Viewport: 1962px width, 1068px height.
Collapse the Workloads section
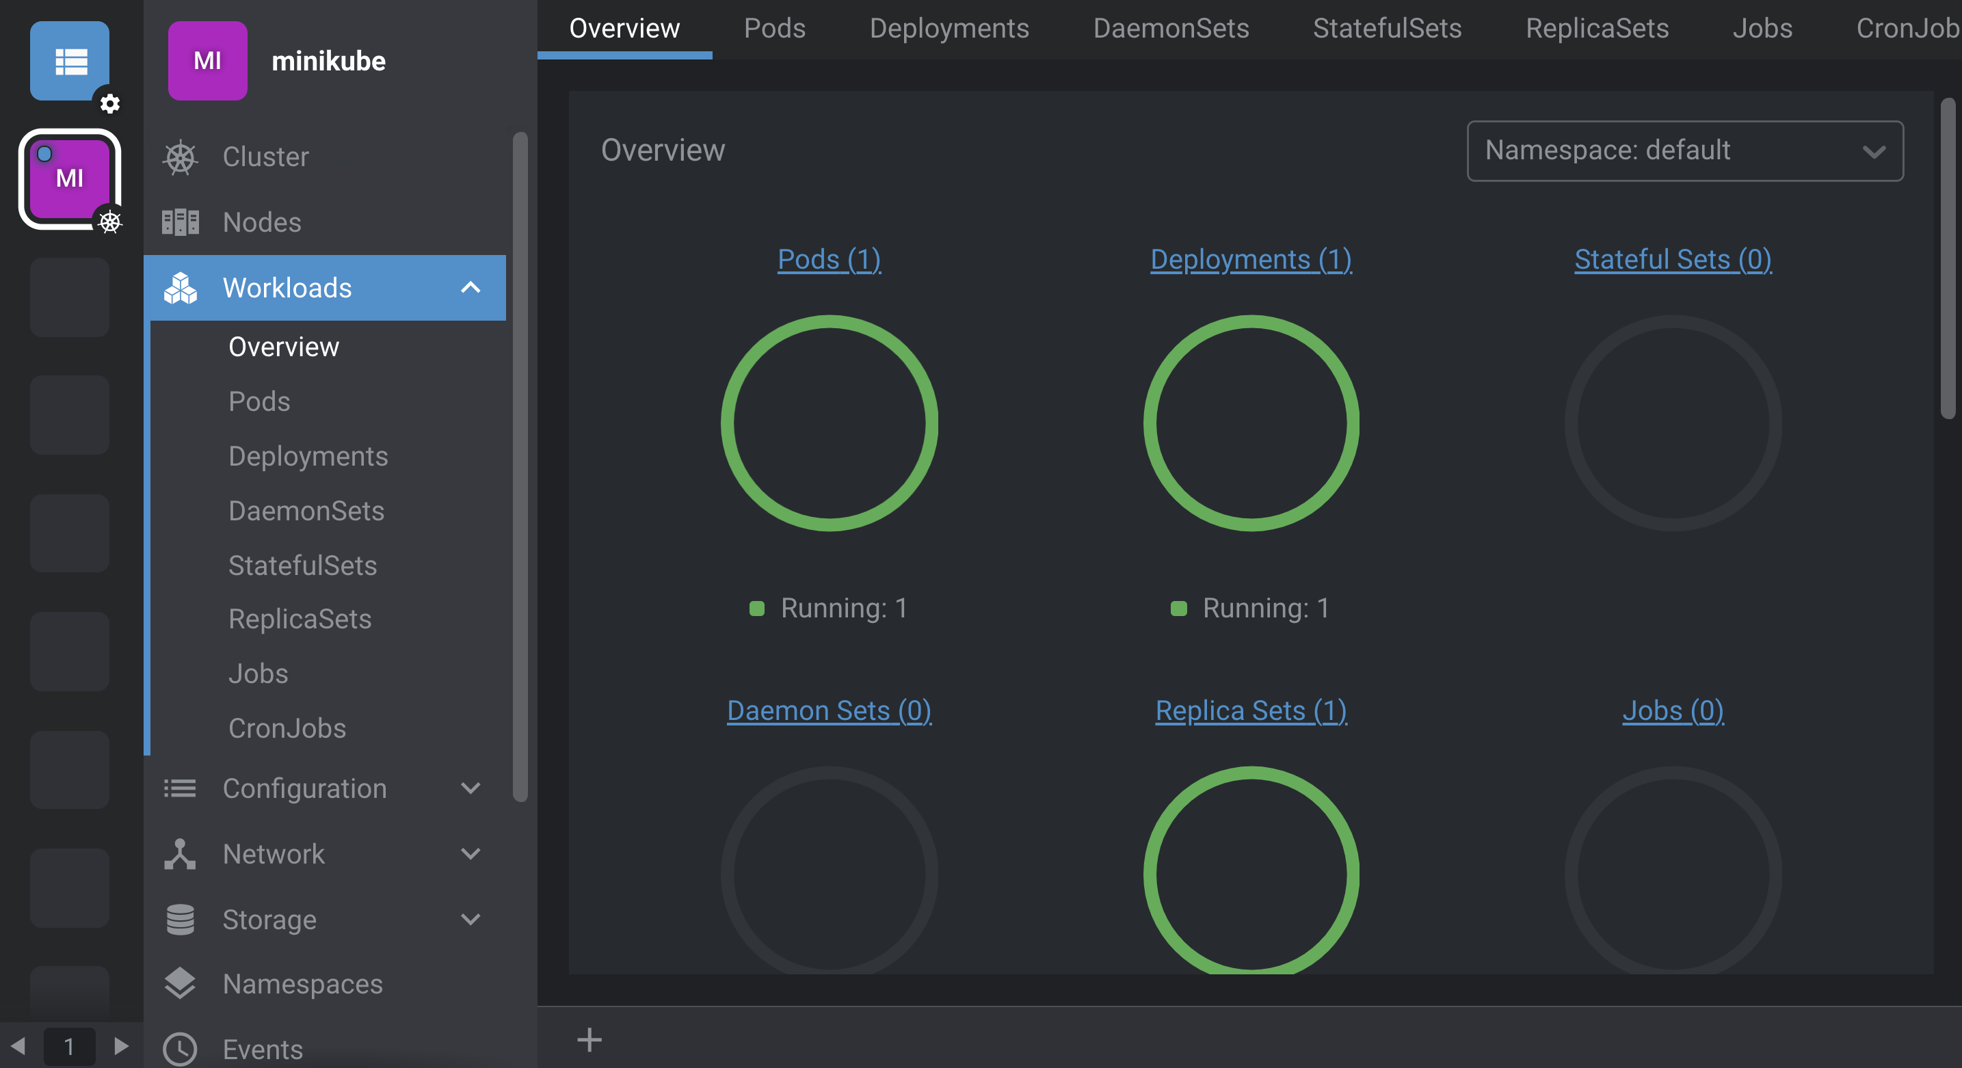pyautogui.click(x=470, y=288)
